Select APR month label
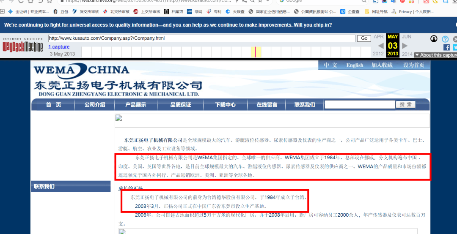The image size is (457, 234). 379,37
